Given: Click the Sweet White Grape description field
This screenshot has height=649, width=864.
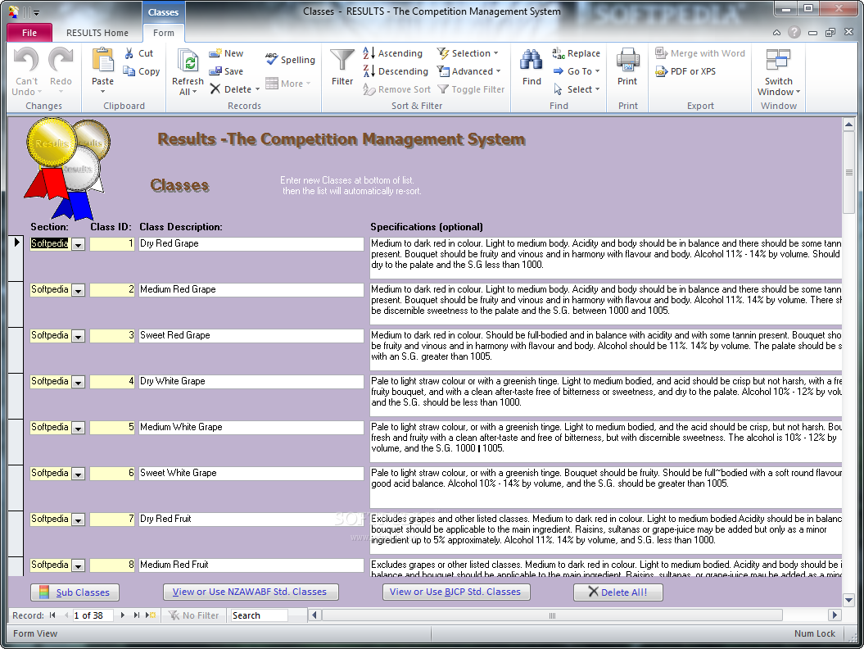Looking at the screenshot, I should [251, 473].
